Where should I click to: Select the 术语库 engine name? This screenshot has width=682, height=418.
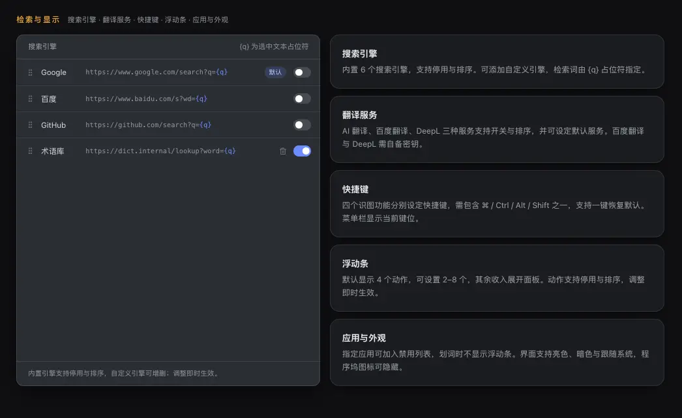point(53,151)
